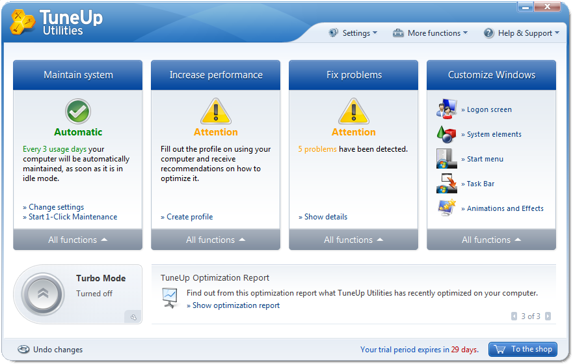Toggle the Turbo Mode round button
573x364 pixels.
[x=43, y=294]
